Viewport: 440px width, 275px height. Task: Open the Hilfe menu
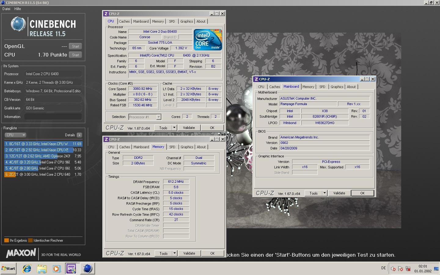pyautogui.click(x=18, y=9)
